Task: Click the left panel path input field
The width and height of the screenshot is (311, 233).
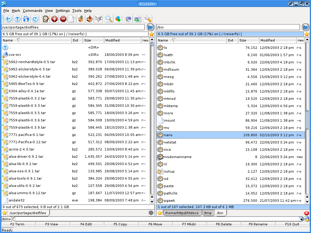Action: pyautogui.click(x=73, y=27)
